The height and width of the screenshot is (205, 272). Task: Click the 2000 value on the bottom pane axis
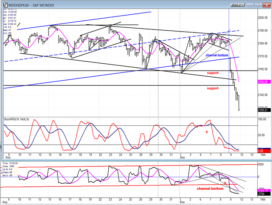261,164
